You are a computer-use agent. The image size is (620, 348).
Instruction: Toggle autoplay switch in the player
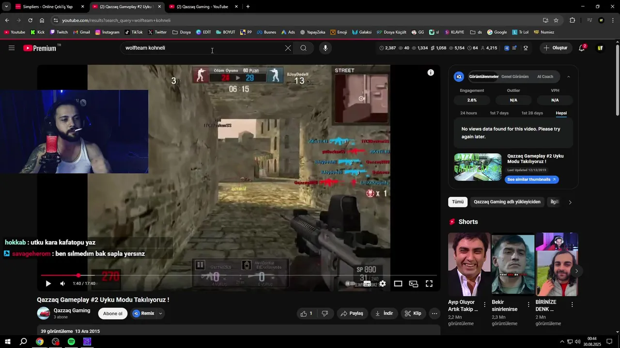[350, 284]
